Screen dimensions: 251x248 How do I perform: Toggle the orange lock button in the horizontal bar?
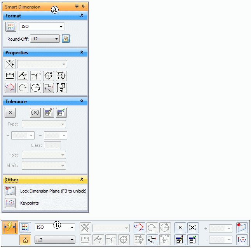(x=25, y=240)
